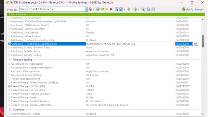Restore profile to NVIDIA defaults green logo icon
This screenshot has height=117, width=208.
tap(102, 9)
